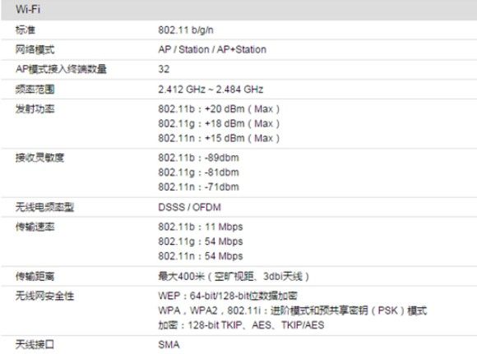Click the 128-bit TKIP, AES encryption line
Viewport: 477px width, 354px height.
241,325
